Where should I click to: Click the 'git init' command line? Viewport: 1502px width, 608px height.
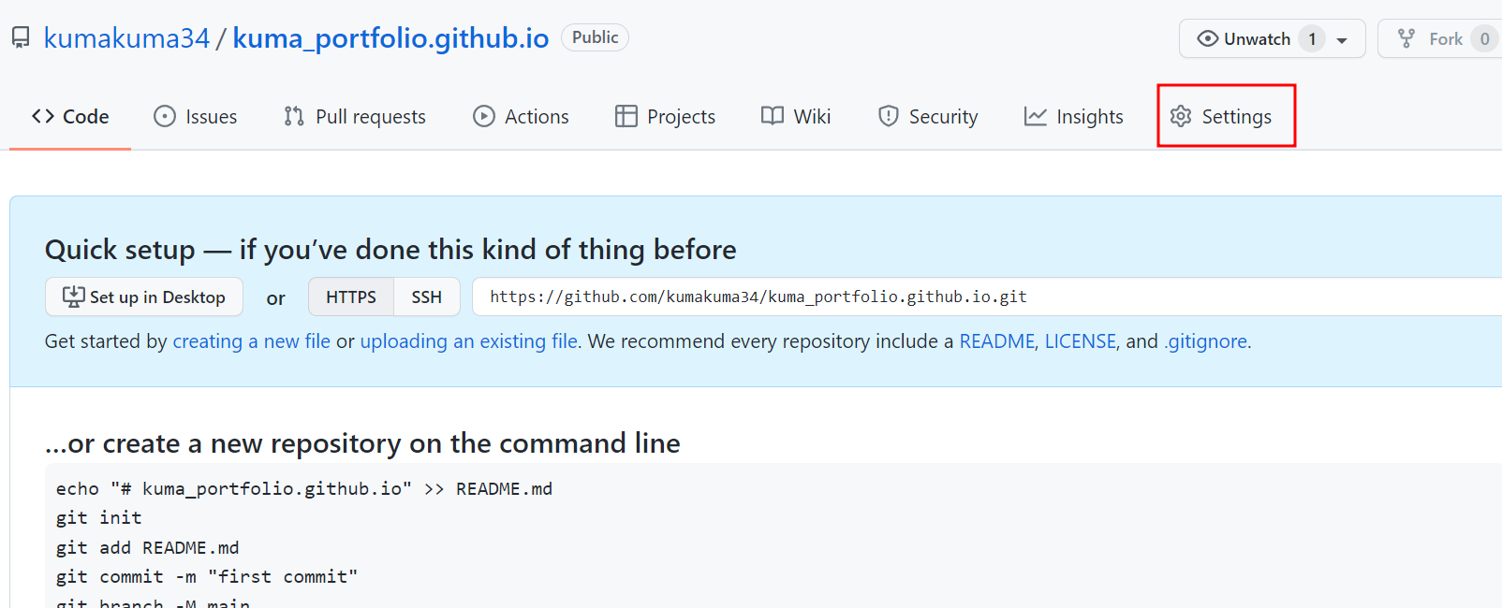click(98, 517)
